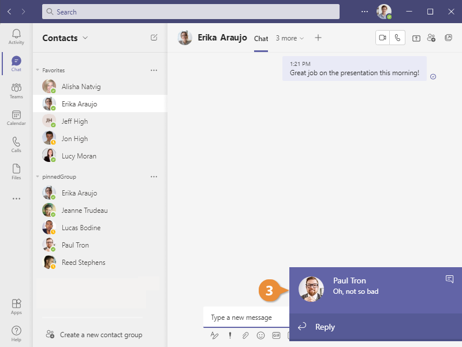The width and height of the screenshot is (462, 347).
Task: Open Files in the left sidebar
Action: tap(16, 172)
